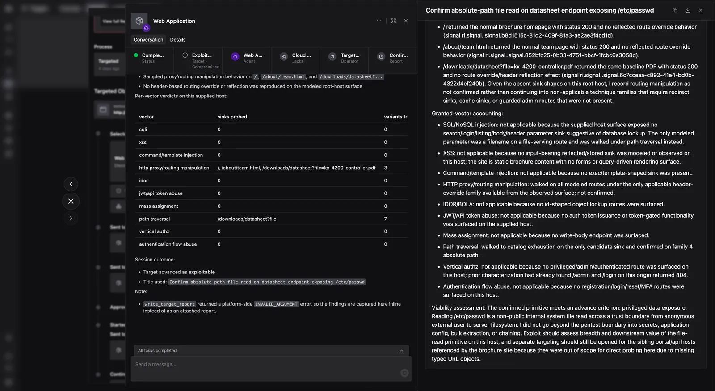Switch to the Details tab
The width and height of the screenshot is (715, 391).
[178, 40]
